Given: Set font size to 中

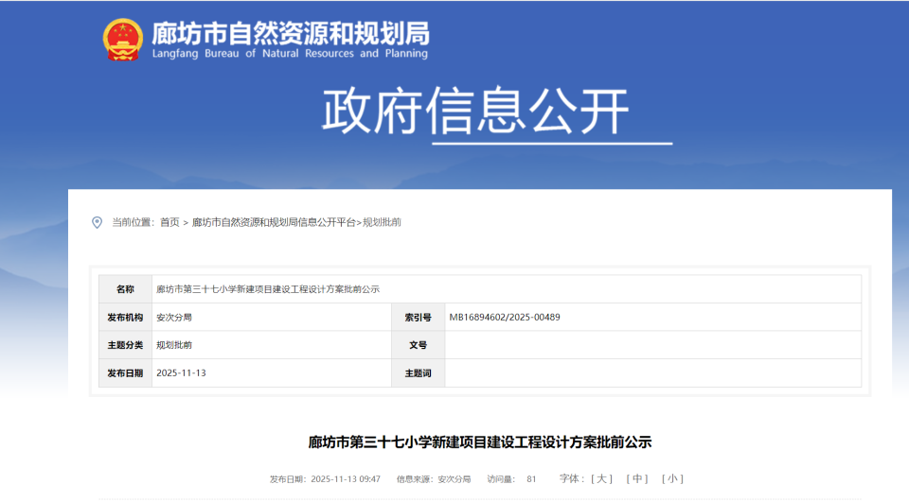Looking at the screenshot, I should click(637, 479).
